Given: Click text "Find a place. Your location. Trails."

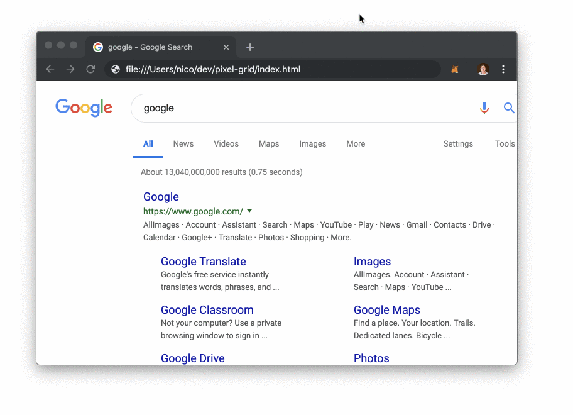Looking at the screenshot, I should [415, 323].
